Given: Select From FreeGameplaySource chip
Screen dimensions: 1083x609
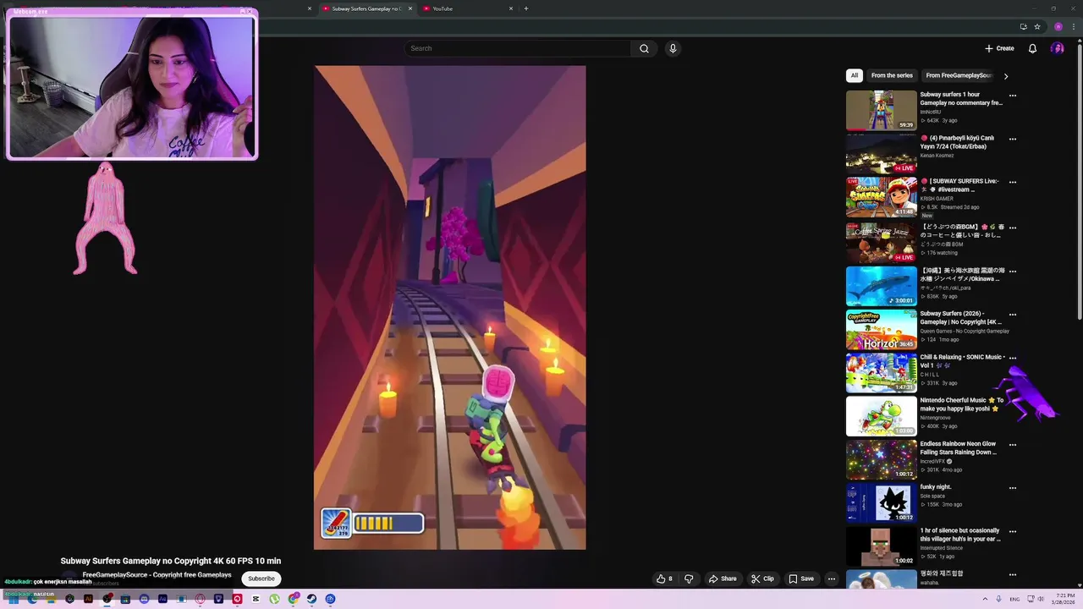Looking at the screenshot, I should point(959,75).
